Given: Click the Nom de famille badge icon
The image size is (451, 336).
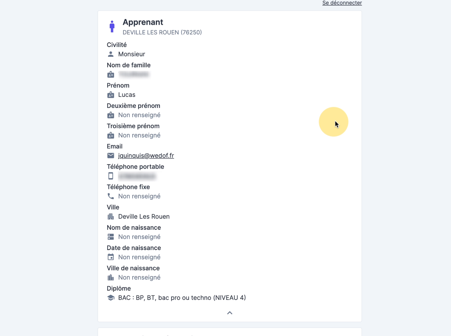Looking at the screenshot, I should click(x=111, y=75).
